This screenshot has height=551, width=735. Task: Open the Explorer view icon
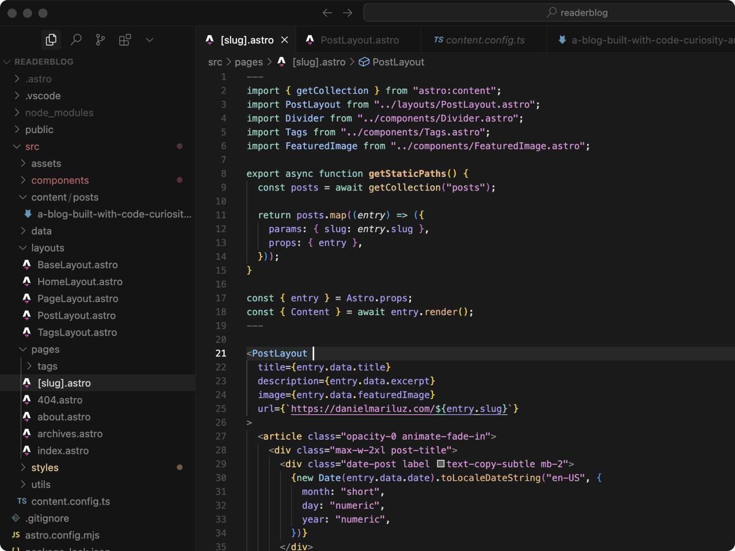(51, 40)
